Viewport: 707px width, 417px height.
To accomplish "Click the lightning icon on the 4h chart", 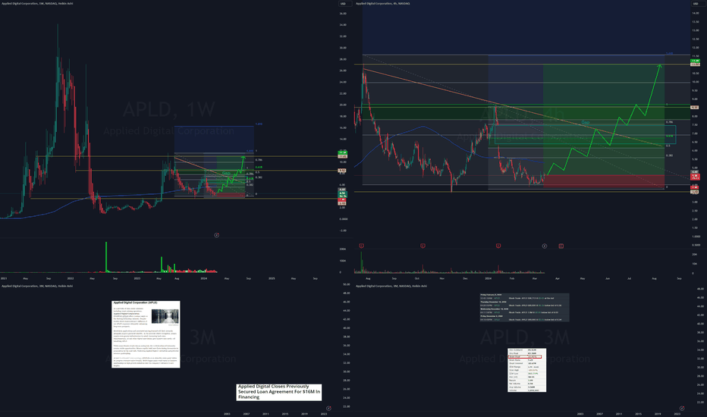I will 544,246.
